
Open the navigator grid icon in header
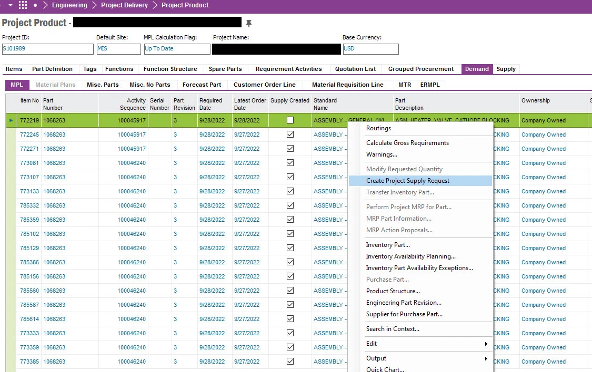pyautogui.click(x=23, y=5)
